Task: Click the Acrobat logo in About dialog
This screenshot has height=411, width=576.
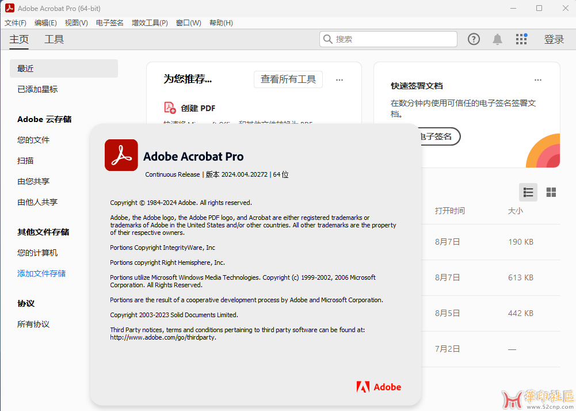Action: tap(121, 155)
